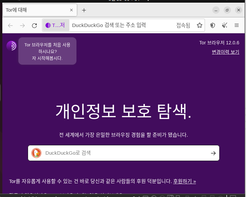Reload the current page

(34, 25)
